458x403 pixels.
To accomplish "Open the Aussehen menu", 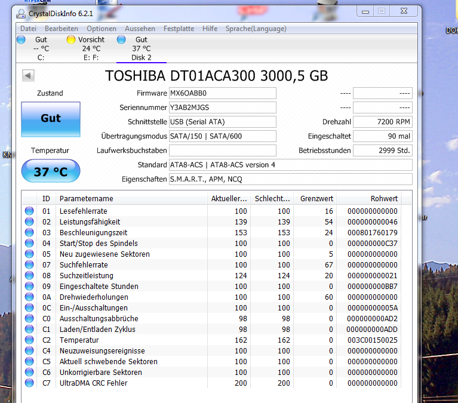I will 140,29.
